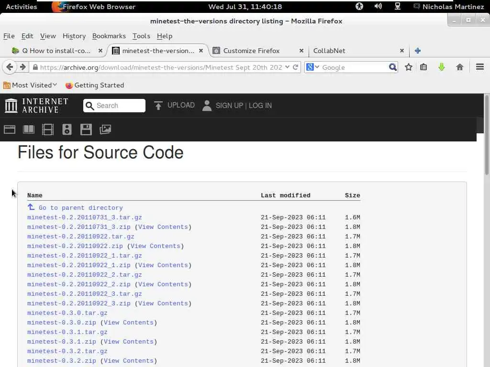Image resolution: width=490 pixels, height=367 pixels.
Task: Close the How to install-co tab
Action: (x=100, y=51)
